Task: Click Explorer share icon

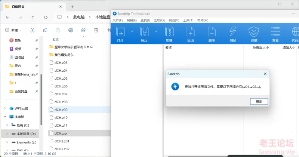Action: point(83,30)
